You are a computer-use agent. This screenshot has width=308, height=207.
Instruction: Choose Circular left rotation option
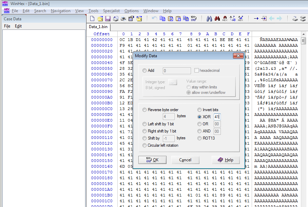click(145, 145)
